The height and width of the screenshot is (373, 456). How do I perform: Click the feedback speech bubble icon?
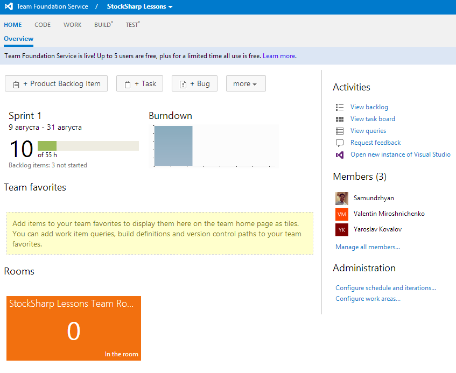tap(340, 143)
